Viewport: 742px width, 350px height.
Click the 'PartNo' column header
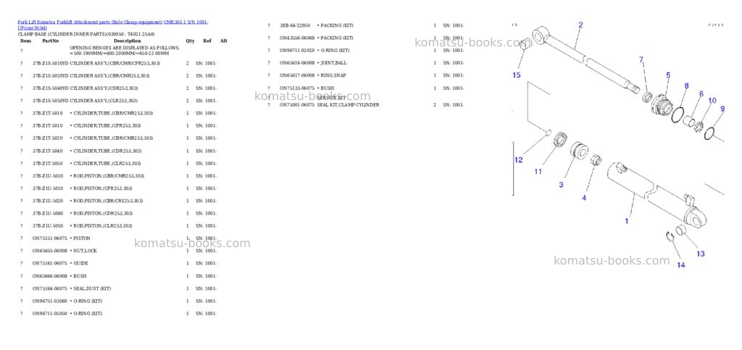[51, 41]
